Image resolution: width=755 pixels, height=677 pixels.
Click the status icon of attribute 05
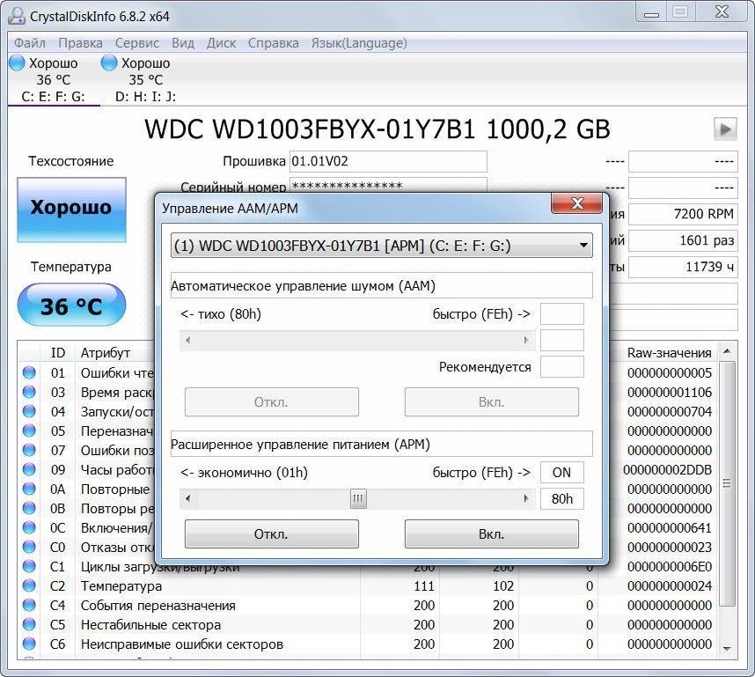[29, 430]
